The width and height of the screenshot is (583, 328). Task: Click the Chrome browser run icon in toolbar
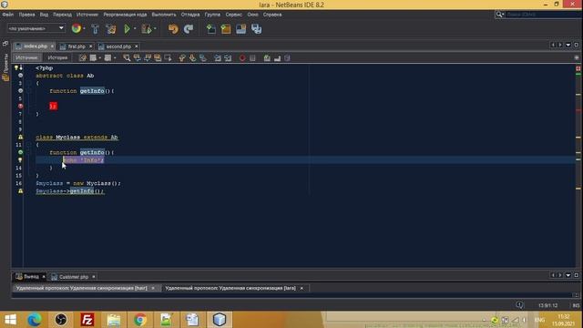click(77, 28)
